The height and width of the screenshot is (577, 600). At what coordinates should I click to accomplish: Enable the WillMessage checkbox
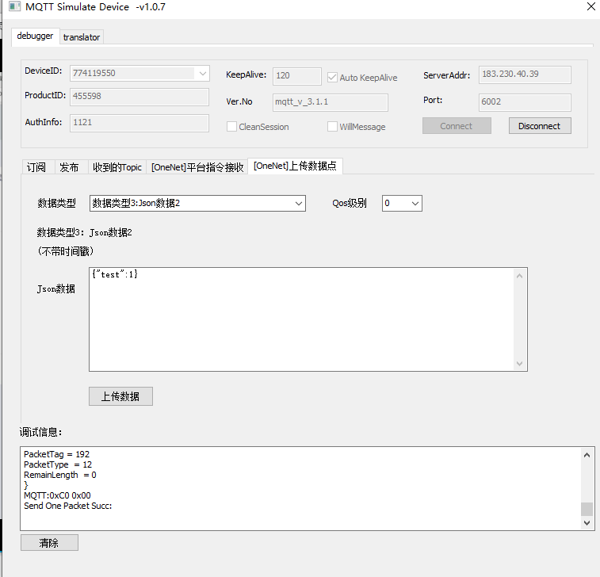click(x=333, y=127)
